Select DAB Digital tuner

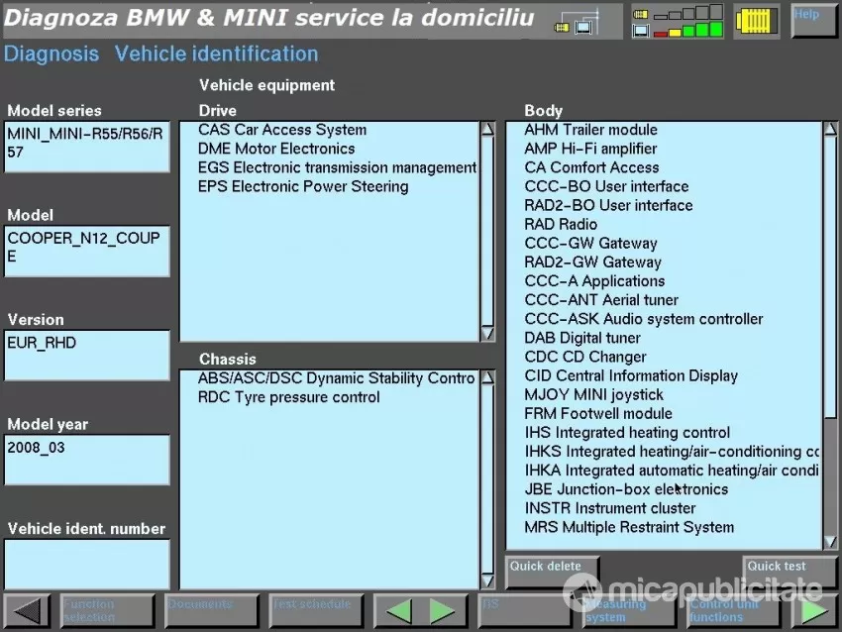point(582,338)
